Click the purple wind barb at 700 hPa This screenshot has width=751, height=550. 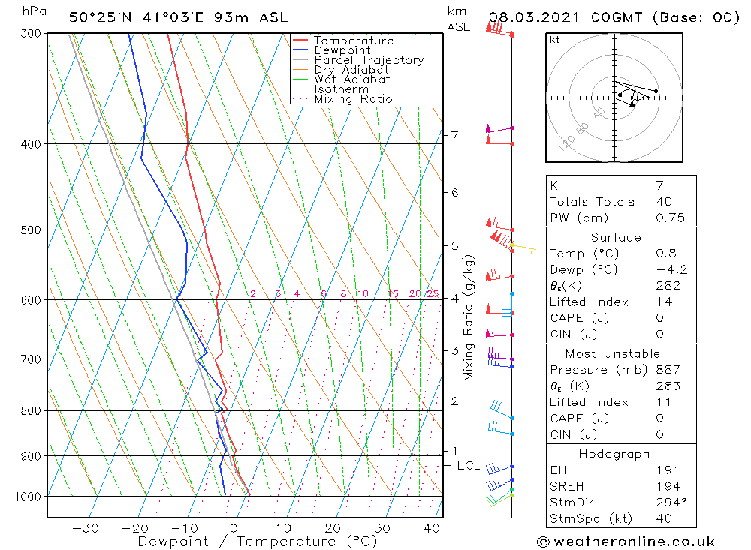pos(500,355)
